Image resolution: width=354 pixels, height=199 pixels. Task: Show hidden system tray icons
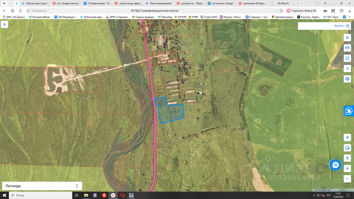[314, 195]
